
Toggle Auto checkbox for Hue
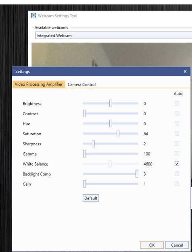177,124
